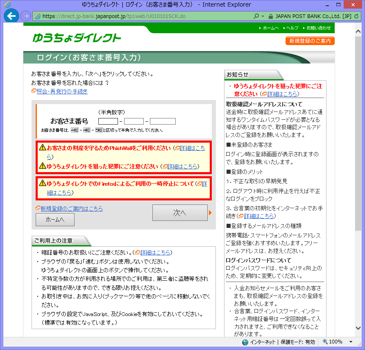Click the ホームへ button below the form
The height and width of the screenshot is (350, 365).
click(x=55, y=220)
